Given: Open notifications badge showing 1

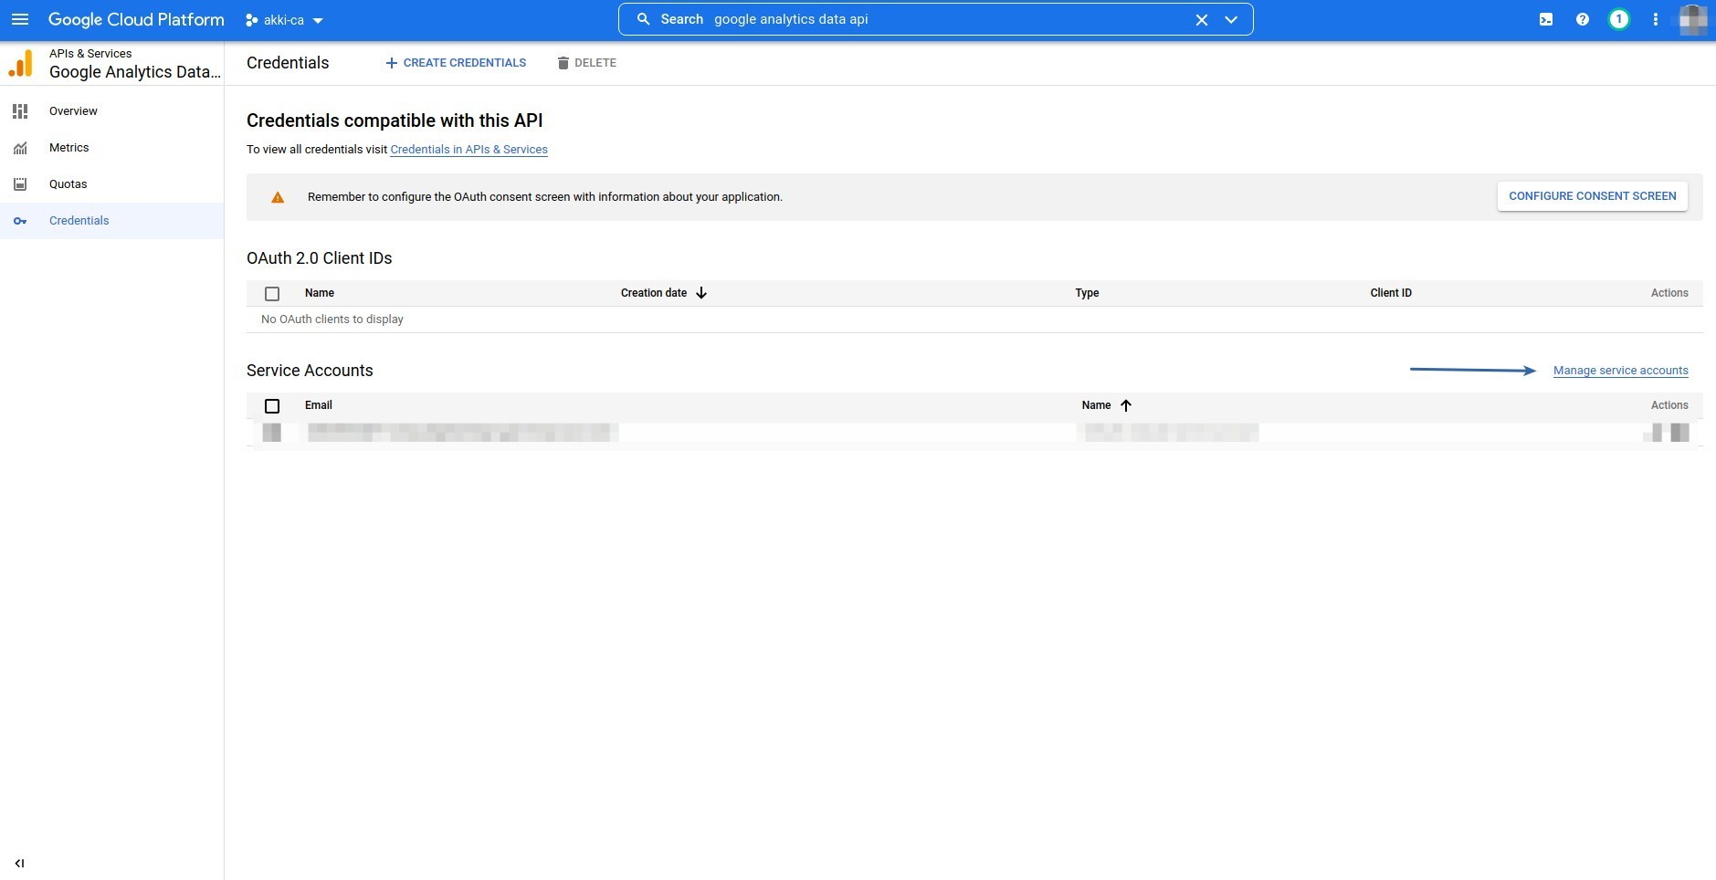Looking at the screenshot, I should tap(1618, 19).
